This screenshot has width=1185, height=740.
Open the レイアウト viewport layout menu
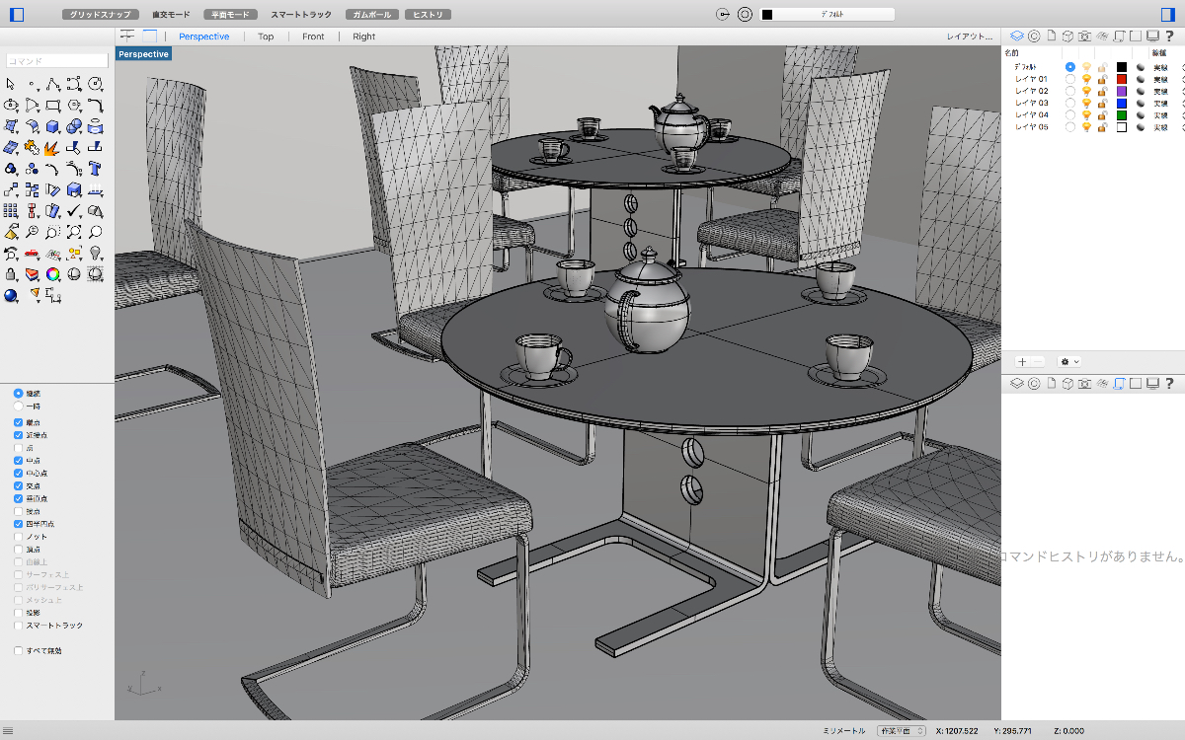(969, 37)
